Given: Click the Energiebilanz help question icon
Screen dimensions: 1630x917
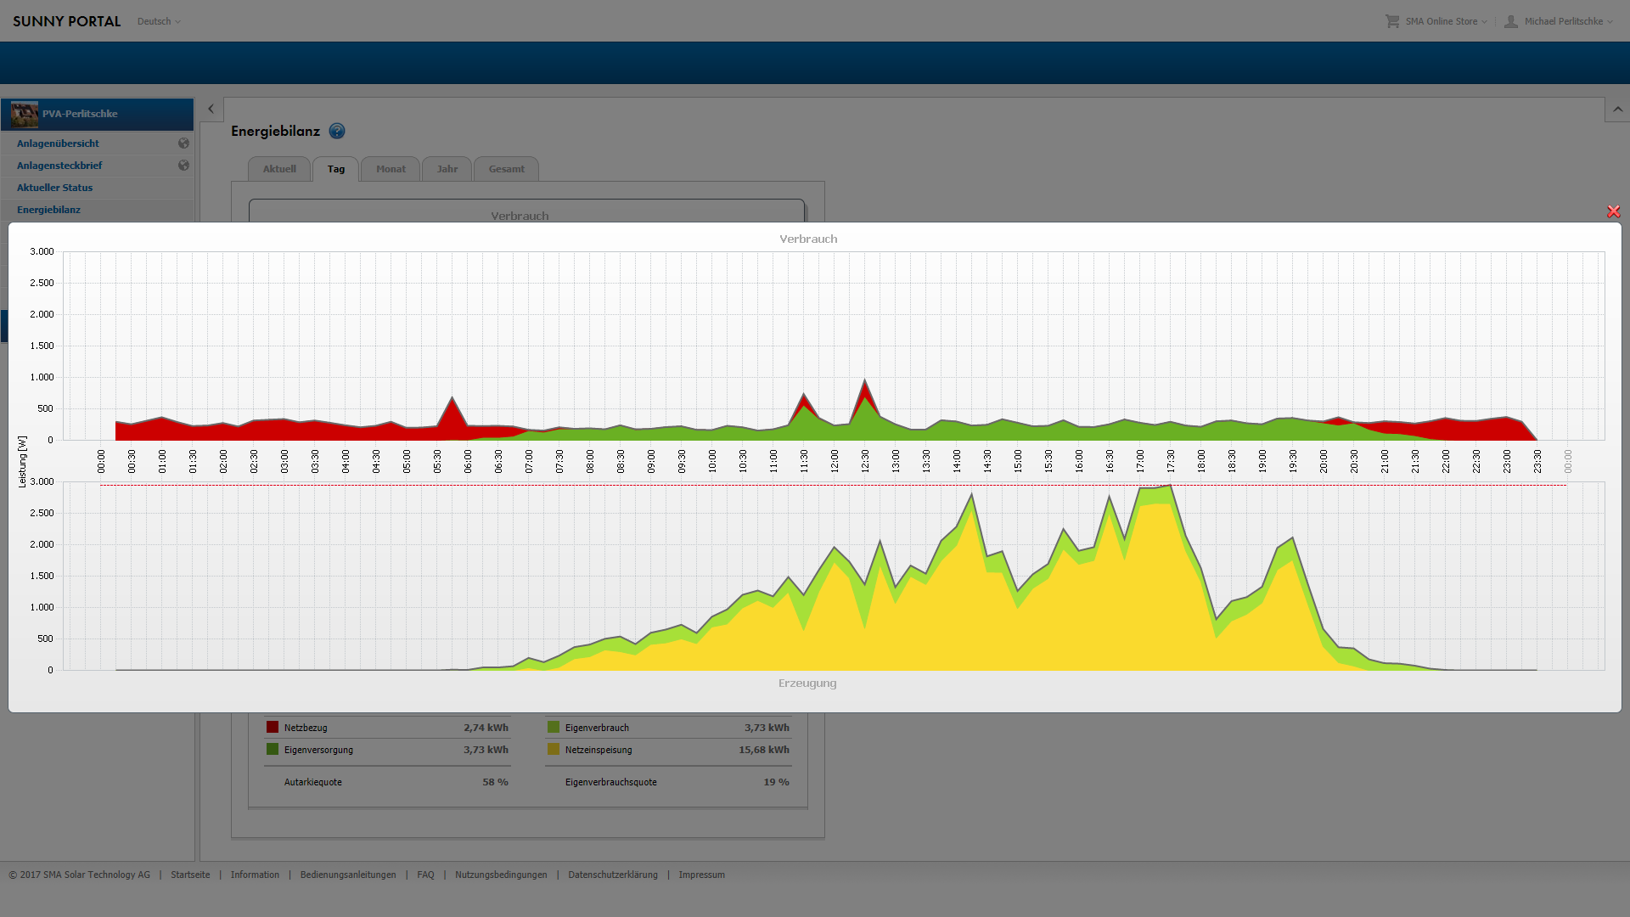Looking at the screenshot, I should point(337,131).
